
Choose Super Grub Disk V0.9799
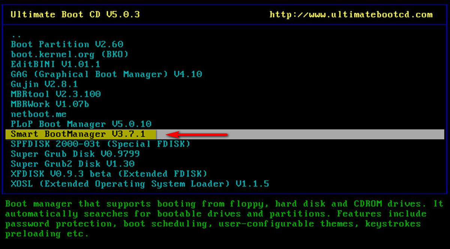click(x=75, y=154)
